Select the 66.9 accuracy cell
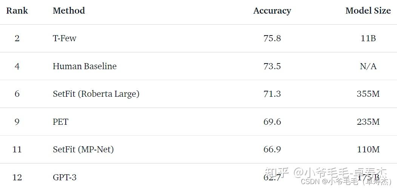Image resolution: width=397 pixels, height=189 pixels. pyautogui.click(x=272, y=149)
